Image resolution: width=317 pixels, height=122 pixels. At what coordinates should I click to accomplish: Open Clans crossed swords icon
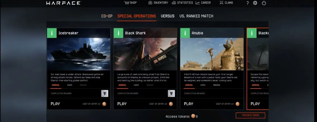pyautogui.click(x=221, y=3)
